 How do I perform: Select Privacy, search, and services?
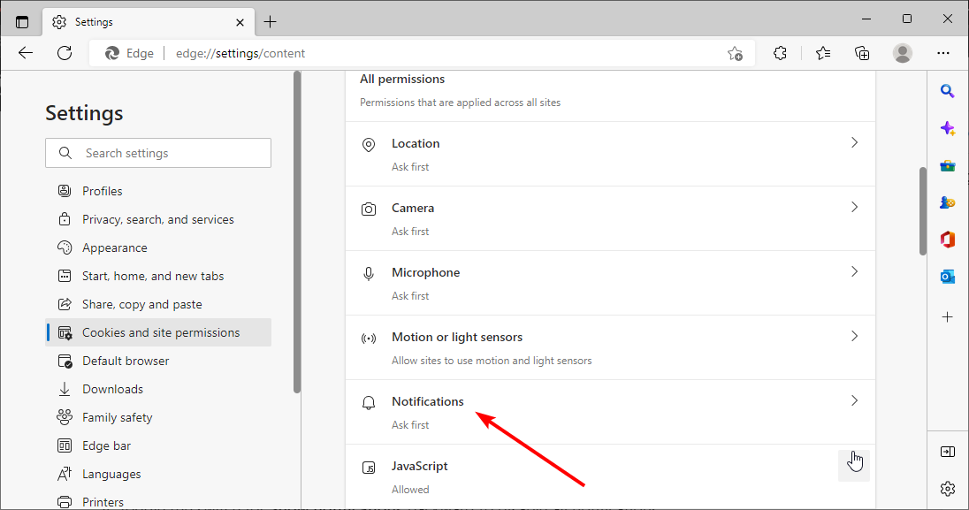pyautogui.click(x=158, y=219)
